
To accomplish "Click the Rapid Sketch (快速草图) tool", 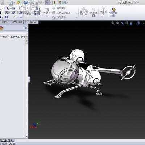I will pos(113,12).
